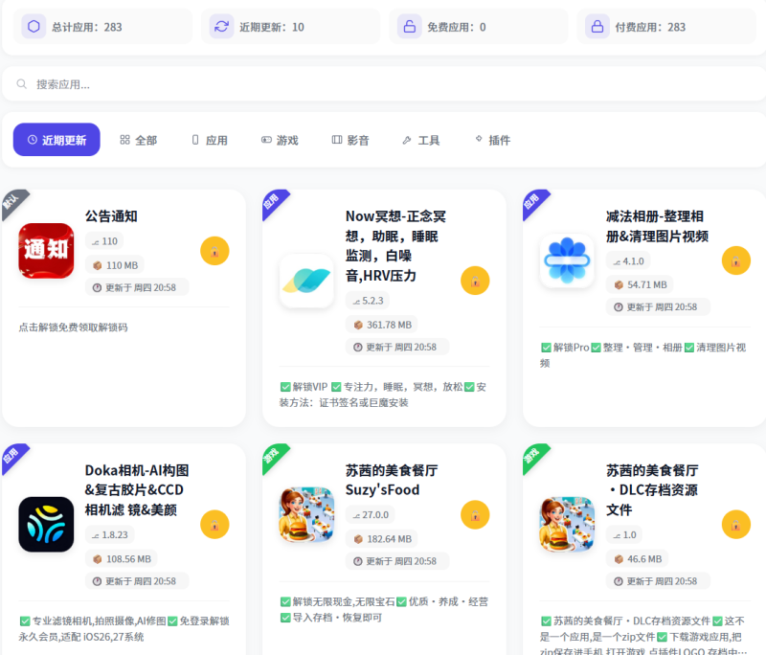Click the 182.64 MB size tag

coord(383,539)
